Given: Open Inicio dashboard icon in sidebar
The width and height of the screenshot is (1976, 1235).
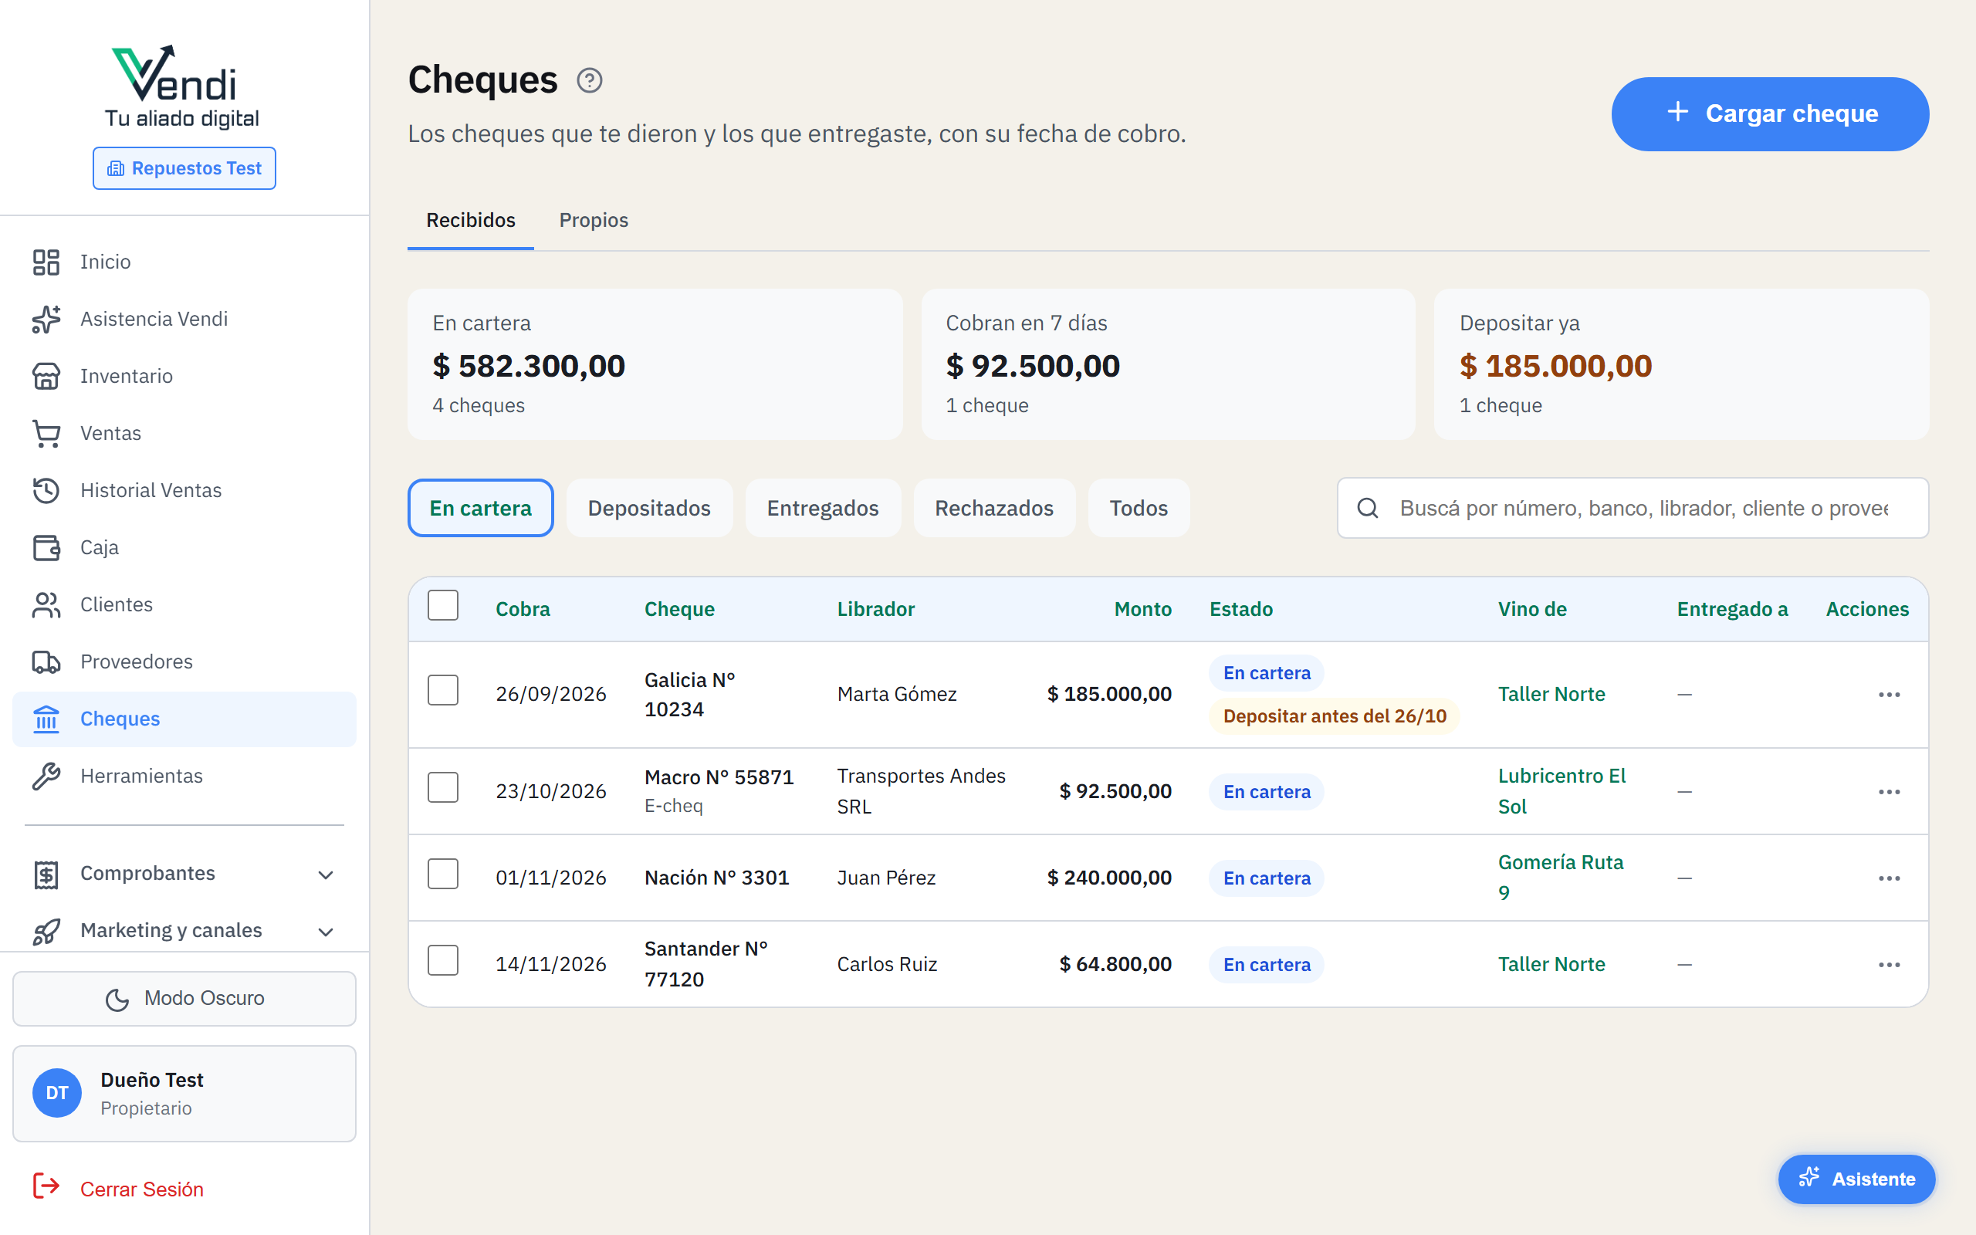Looking at the screenshot, I should pos(46,262).
